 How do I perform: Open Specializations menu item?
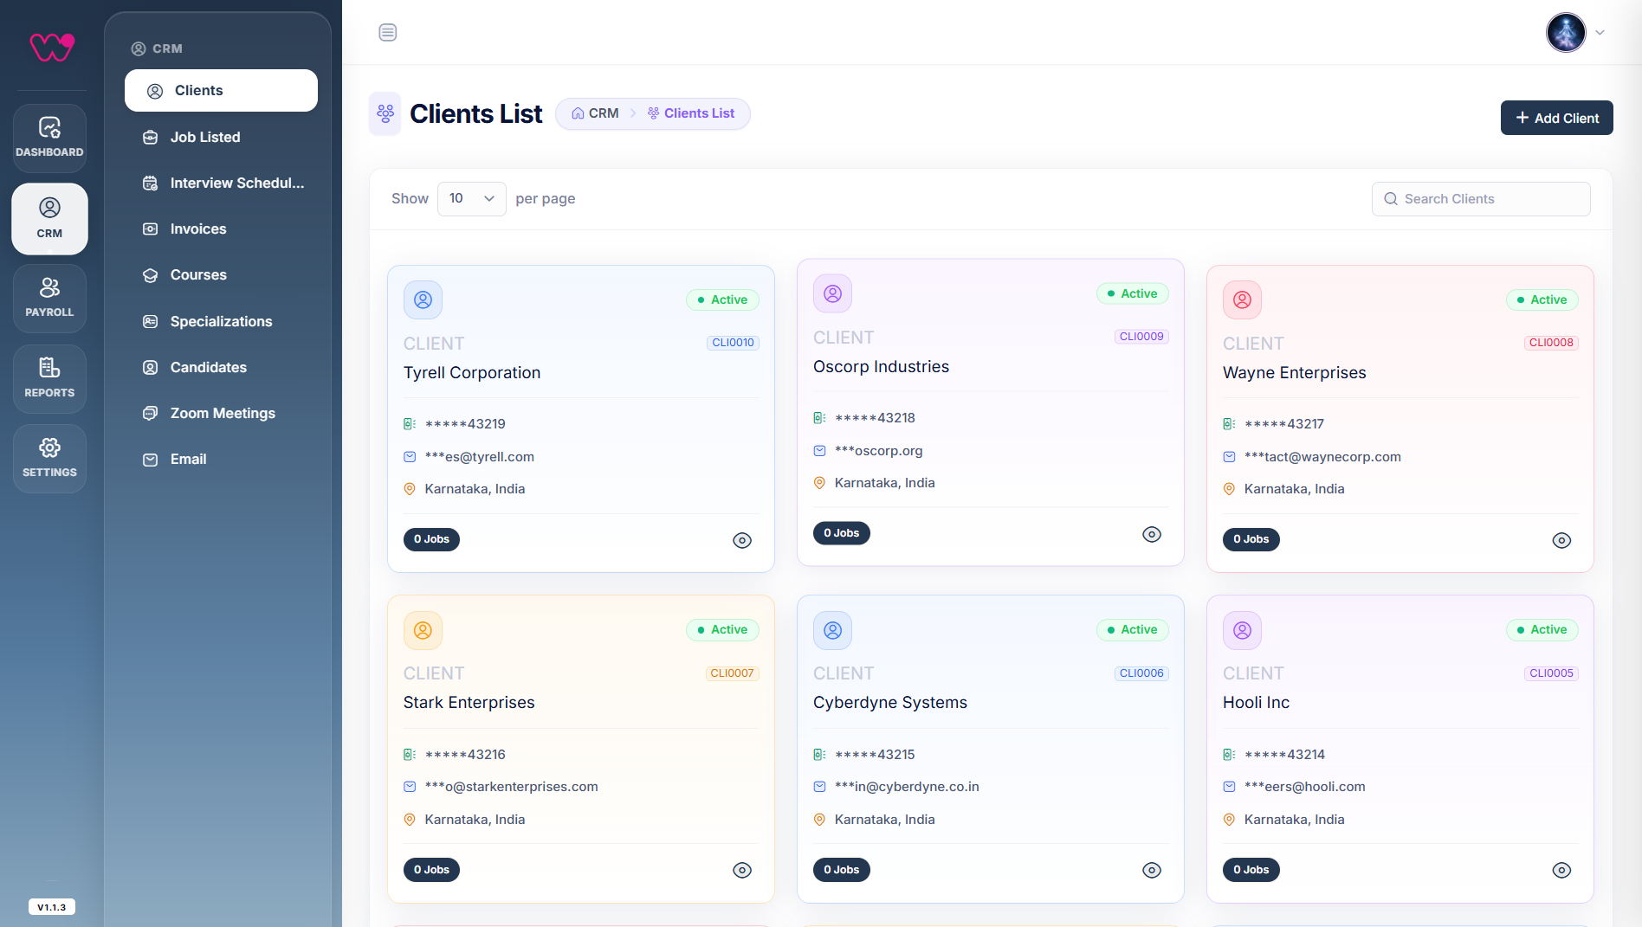pos(221,321)
